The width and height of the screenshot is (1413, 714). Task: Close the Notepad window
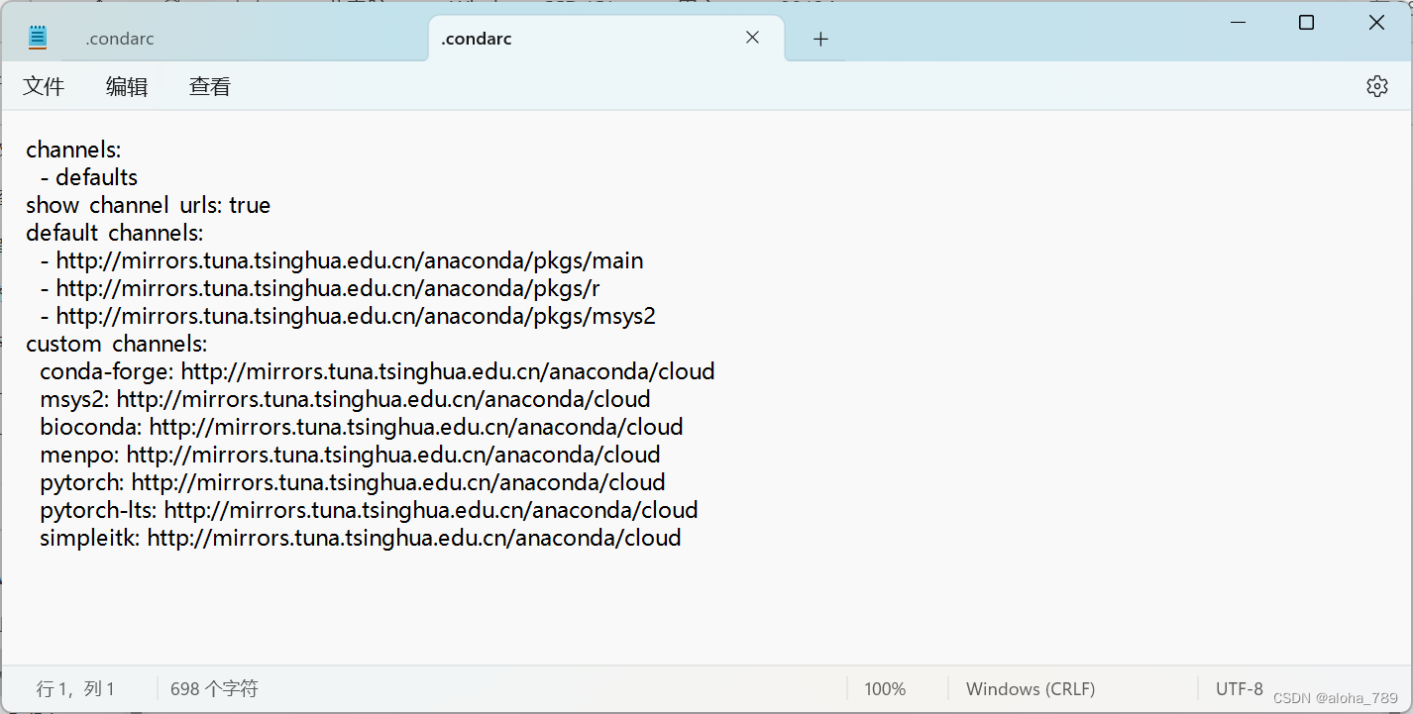(1376, 22)
